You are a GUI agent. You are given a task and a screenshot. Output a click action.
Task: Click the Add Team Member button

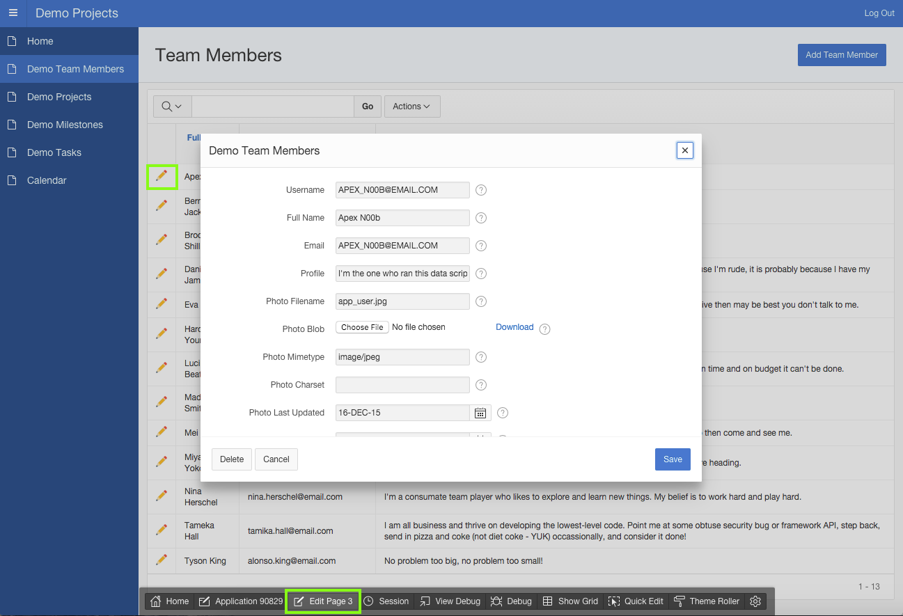842,55
